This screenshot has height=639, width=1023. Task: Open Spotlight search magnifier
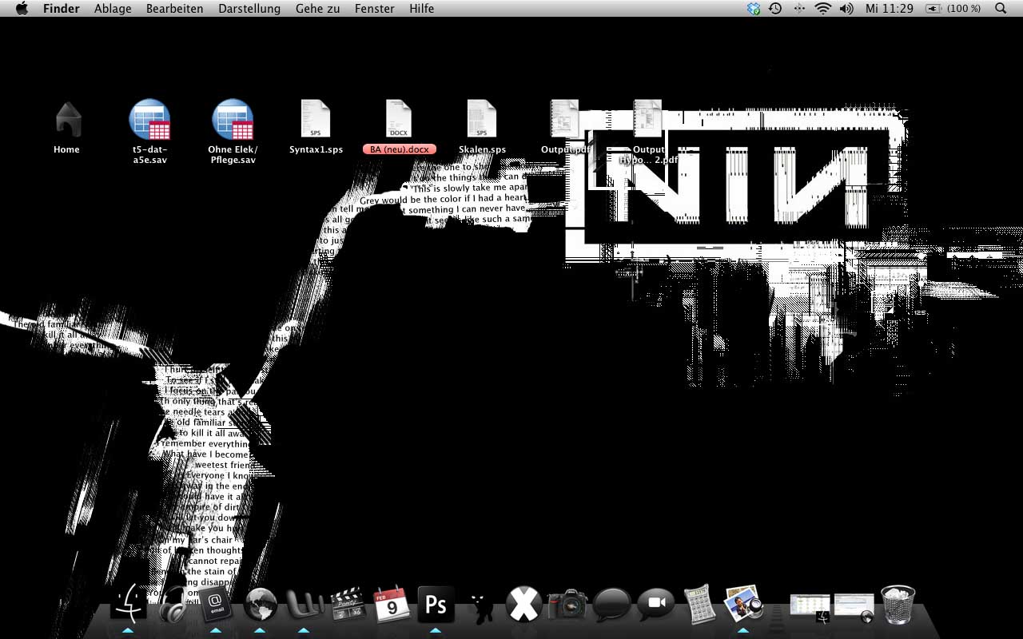tap(1001, 9)
